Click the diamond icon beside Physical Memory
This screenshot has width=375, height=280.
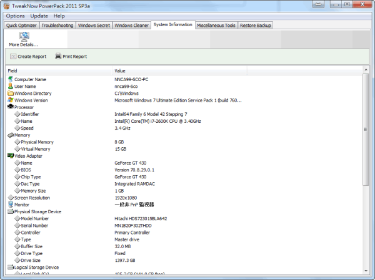click(17, 142)
